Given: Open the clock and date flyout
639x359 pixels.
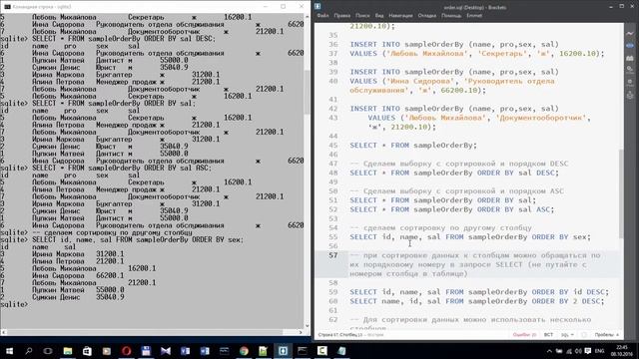Looking at the screenshot, I should tap(622, 350).
